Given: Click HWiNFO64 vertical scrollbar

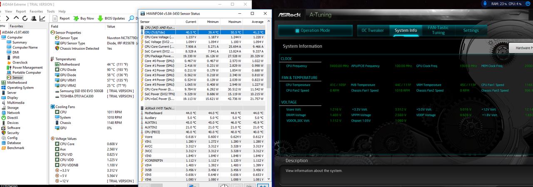Looking at the screenshot, I should click(268, 100).
